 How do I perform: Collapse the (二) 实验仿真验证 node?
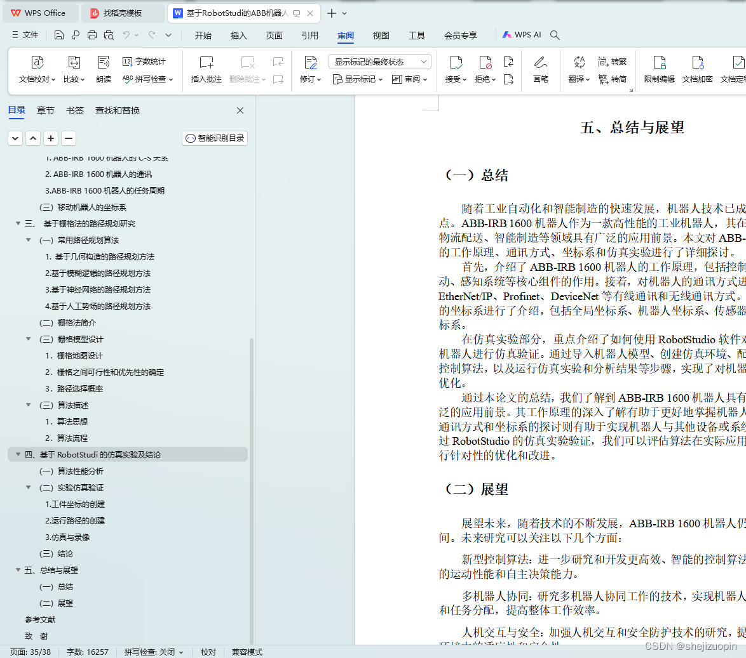click(29, 487)
